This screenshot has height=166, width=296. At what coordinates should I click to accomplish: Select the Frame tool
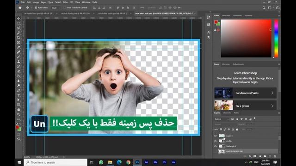[18, 42]
